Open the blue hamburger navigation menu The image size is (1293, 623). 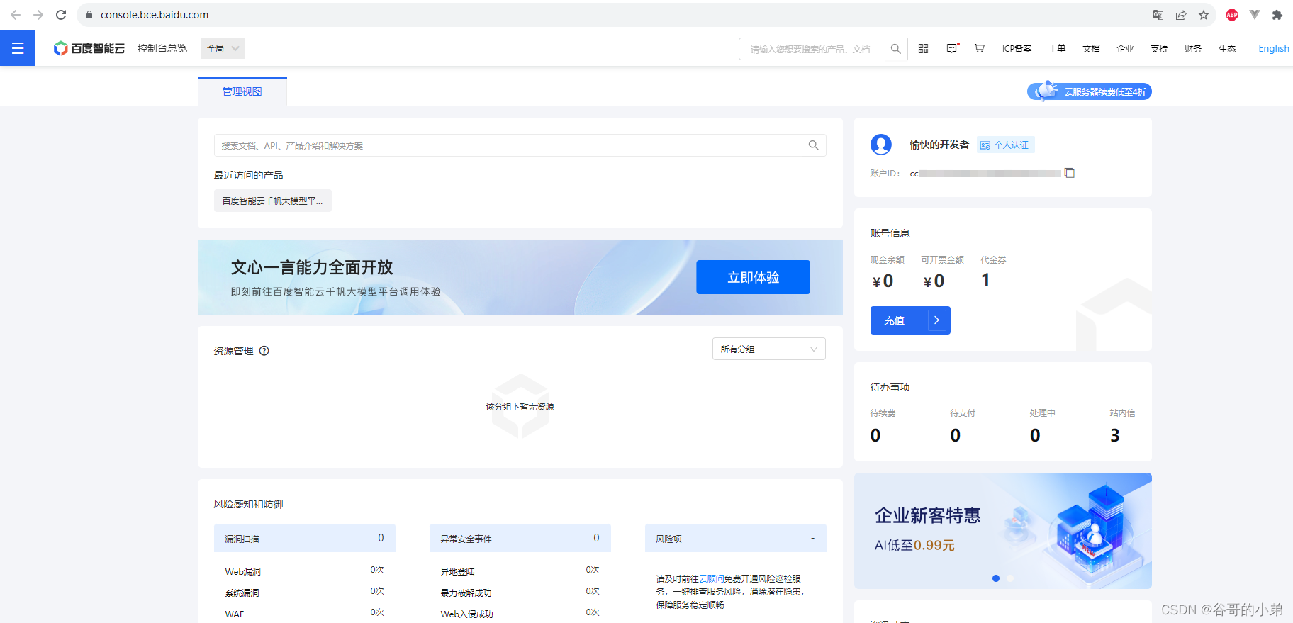tap(18, 48)
